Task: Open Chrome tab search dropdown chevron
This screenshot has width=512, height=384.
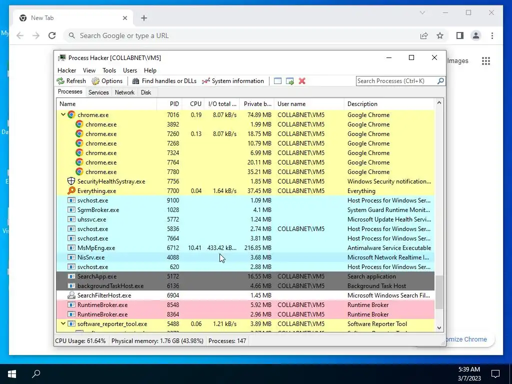Action: (x=422, y=12)
